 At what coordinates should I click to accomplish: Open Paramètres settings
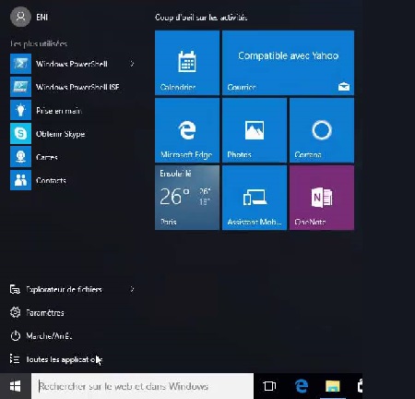tap(37, 312)
